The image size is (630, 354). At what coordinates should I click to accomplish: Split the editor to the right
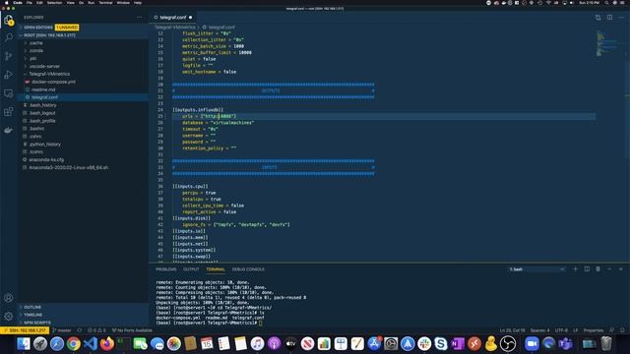[609, 18]
